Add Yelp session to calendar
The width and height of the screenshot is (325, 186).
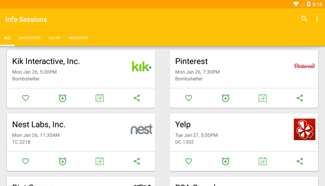click(263, 161)
